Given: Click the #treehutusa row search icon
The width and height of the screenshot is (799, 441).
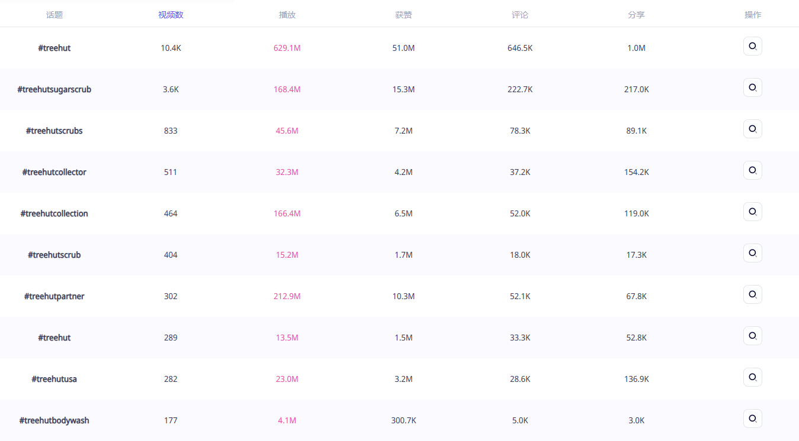Looking at the screenshot, I should (752, 377).
